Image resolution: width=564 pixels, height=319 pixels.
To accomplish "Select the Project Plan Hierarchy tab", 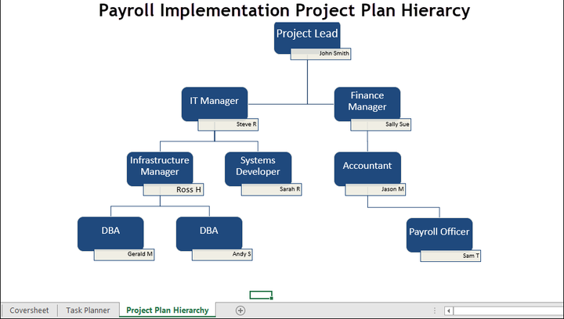I will tap(168, 310).
